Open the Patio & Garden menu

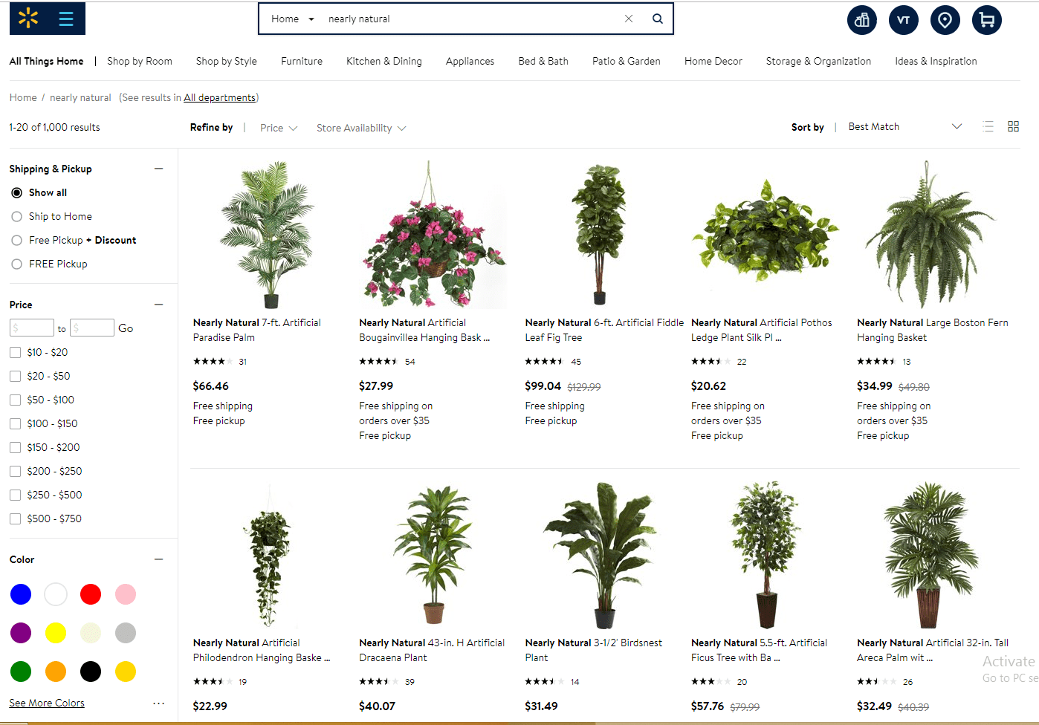pos(627,61)
